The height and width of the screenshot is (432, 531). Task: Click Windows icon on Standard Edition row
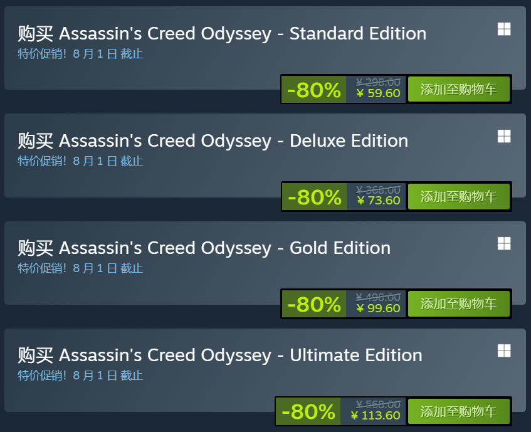point(504,29)
